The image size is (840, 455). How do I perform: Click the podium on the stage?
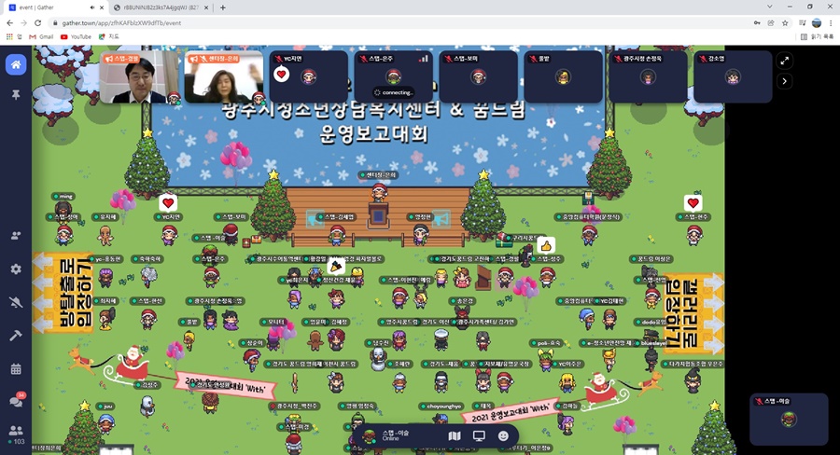point(378,215)
